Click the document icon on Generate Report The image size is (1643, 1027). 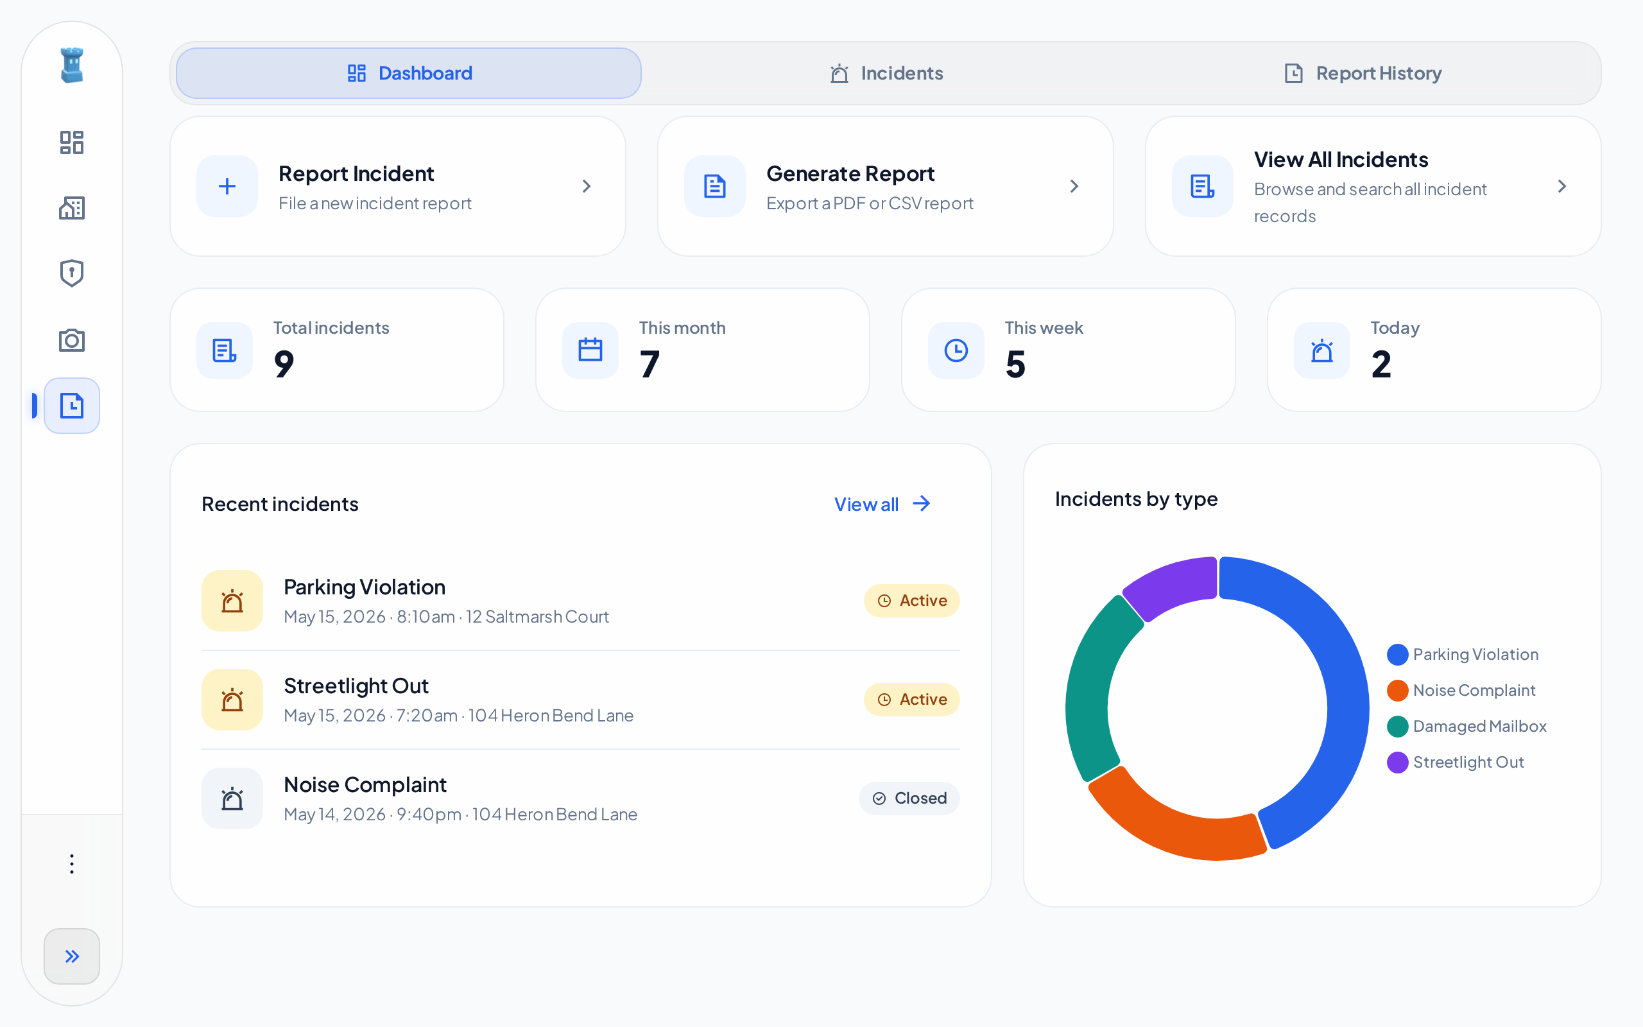(x=715, y=186)
